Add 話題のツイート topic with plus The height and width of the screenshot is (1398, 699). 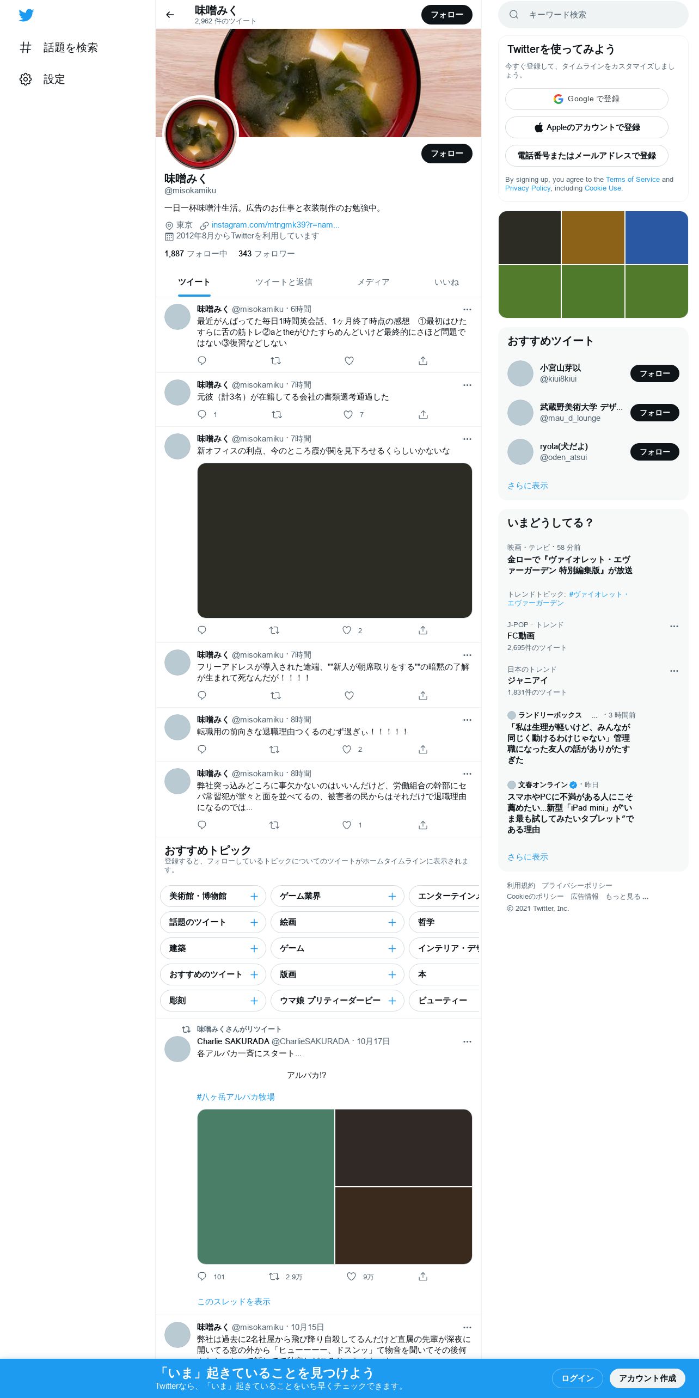[x=254, y=922]
